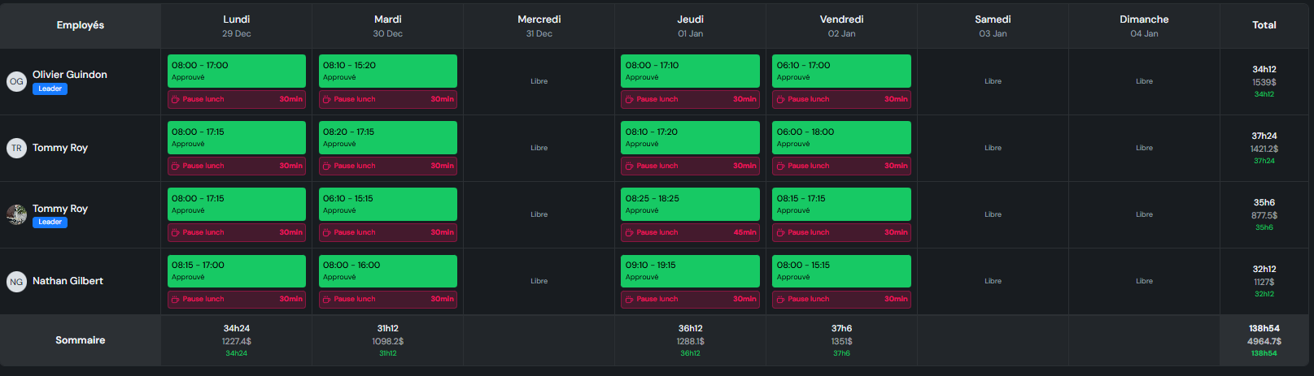The image size is (1314, 376).
Task: Click the Leader badge under Olivier Guindon
Action: click(50, 89)
